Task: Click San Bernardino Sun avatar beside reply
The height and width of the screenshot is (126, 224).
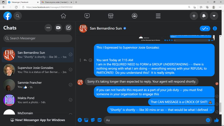Action: 80,82
